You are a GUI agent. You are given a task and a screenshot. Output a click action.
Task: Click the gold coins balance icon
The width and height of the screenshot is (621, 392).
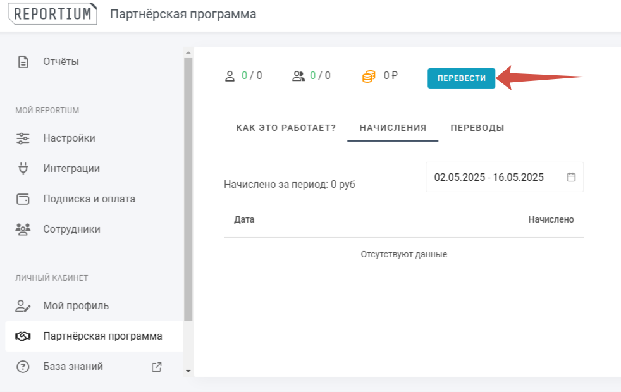pos(369,77)
